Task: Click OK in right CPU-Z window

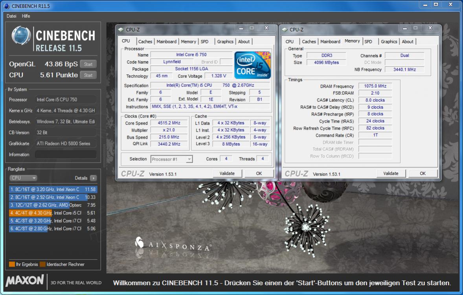Action: point(423,174)
